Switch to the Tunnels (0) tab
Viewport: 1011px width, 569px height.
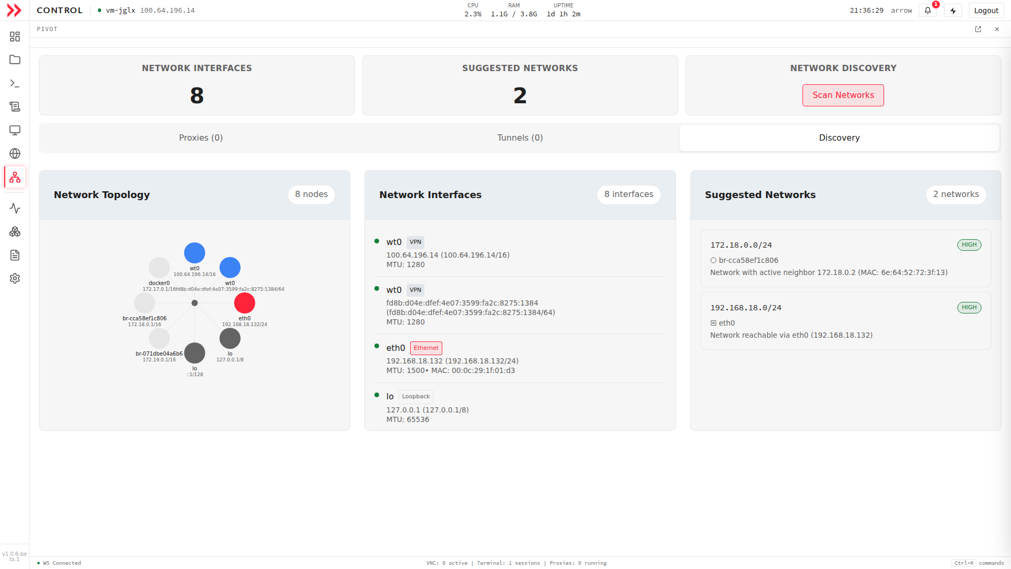coord(520,138)
